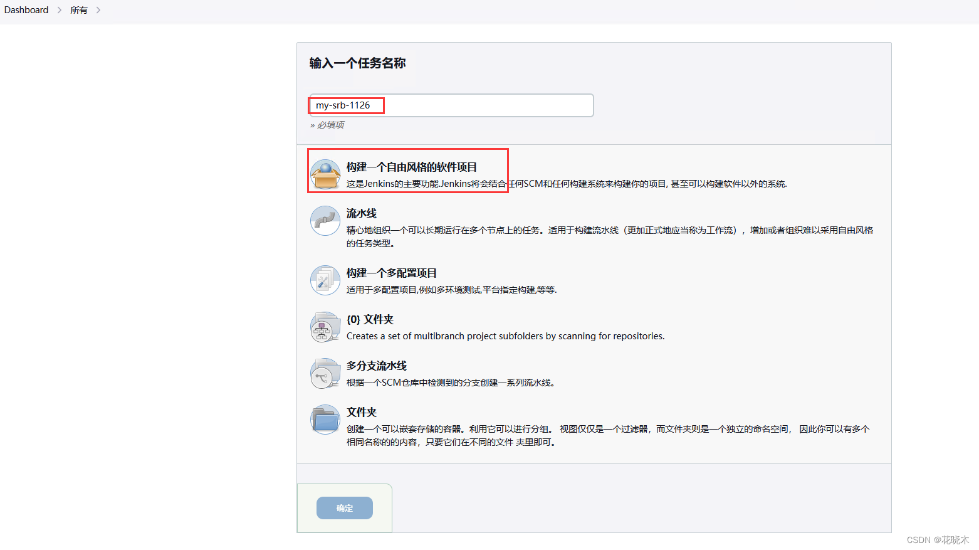This screenshot has width=979, height=550.
Task: Click folder description 创建一个可以嵌套存储的容器
Action: pyautogui.click(x=608, y=435)
